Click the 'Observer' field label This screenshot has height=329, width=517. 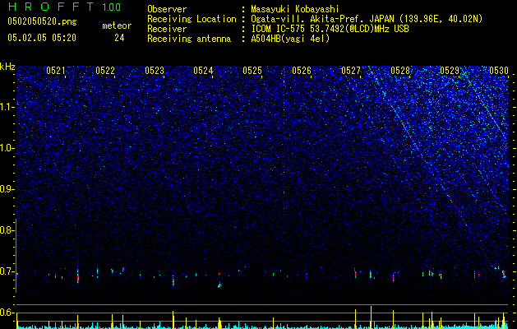(167, 9)
